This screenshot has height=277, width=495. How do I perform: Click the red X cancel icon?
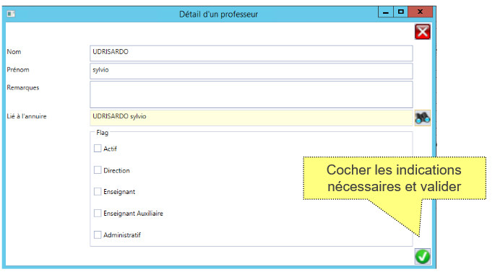[x=423, y=32]
